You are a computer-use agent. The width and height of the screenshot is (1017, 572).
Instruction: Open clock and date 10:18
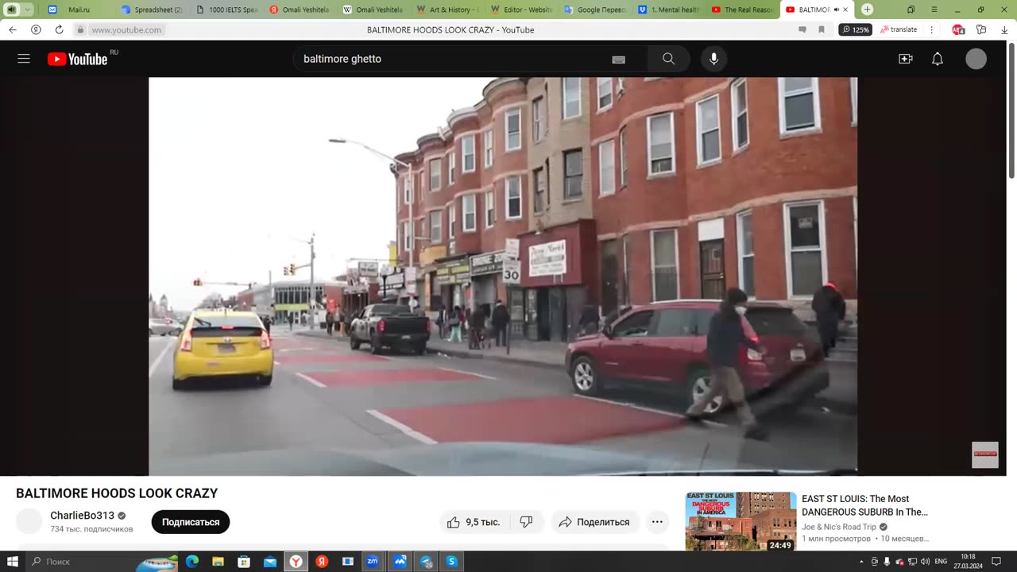click(968, 562)
